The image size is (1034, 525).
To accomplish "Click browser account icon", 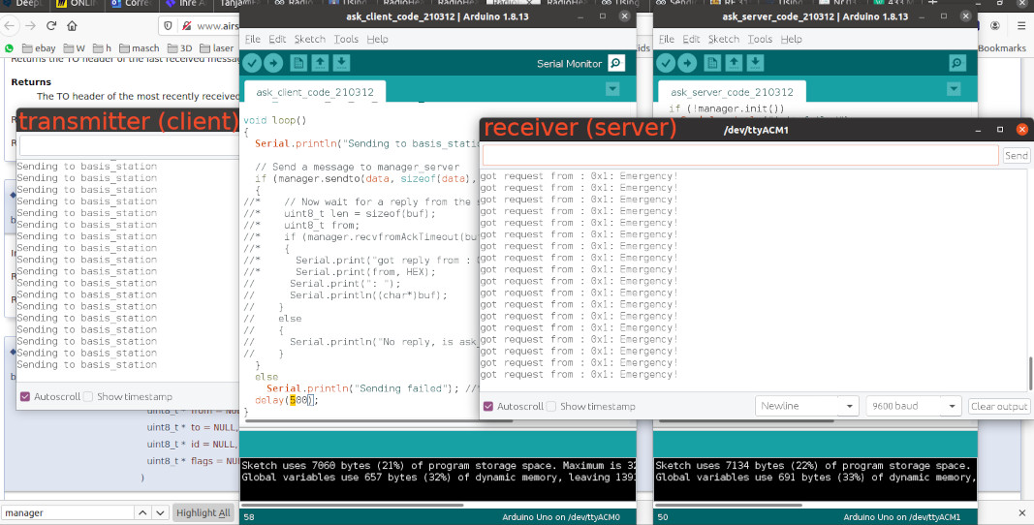I will tap(995, 26).
